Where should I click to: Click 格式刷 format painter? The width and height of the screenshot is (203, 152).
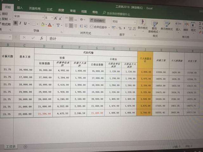tap(5, 24)
